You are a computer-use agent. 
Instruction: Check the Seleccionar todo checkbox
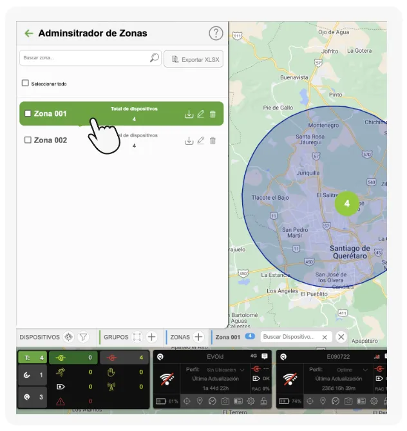(x=25, y=83)
